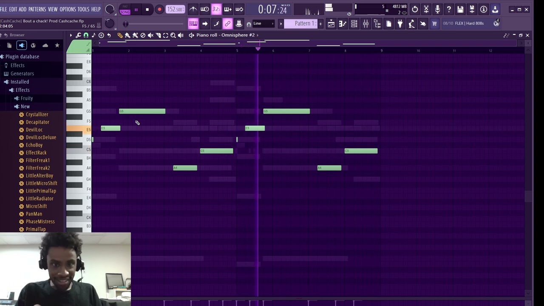Click the red record button
Image resolution: width=544 pixels, height=306 pixels.
point(159,9)
